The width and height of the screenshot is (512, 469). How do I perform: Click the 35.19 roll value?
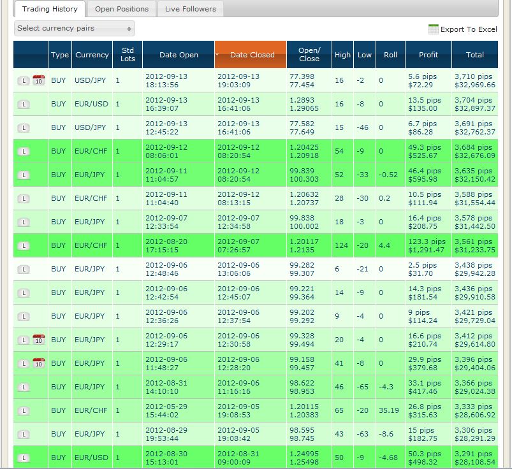click(389, 410)
